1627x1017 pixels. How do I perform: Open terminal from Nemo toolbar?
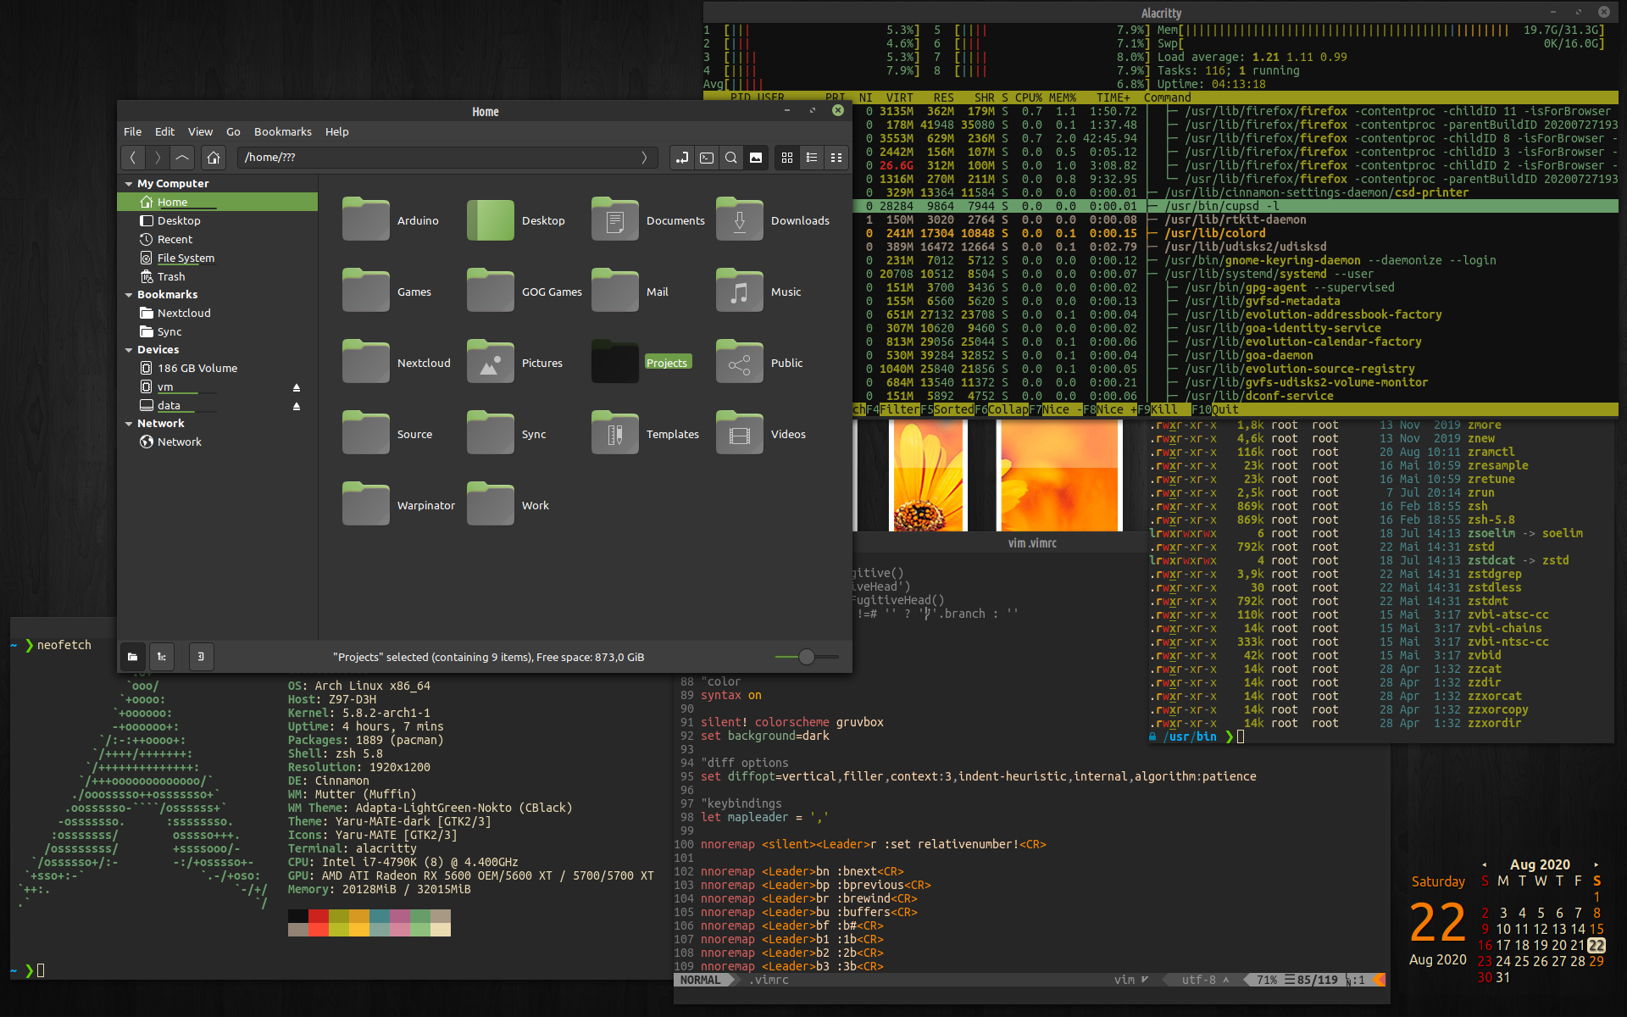click(x=707, y=158)
